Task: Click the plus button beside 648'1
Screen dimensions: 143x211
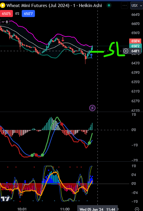Action: coord(126,51)
